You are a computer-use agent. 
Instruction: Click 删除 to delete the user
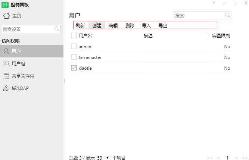[x=130, y=26]
